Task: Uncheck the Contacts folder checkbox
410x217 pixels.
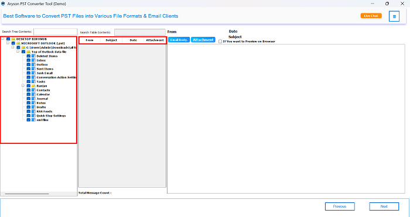Action: [29, 90]
